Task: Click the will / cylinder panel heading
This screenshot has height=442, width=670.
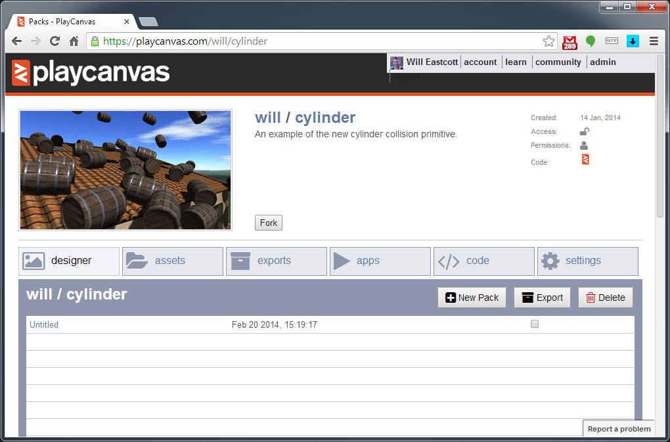Action: click(77, 294)
